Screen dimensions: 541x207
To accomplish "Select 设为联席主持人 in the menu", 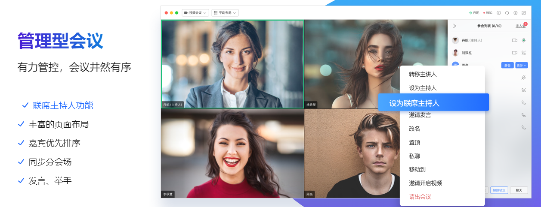I will click(433, 103).
